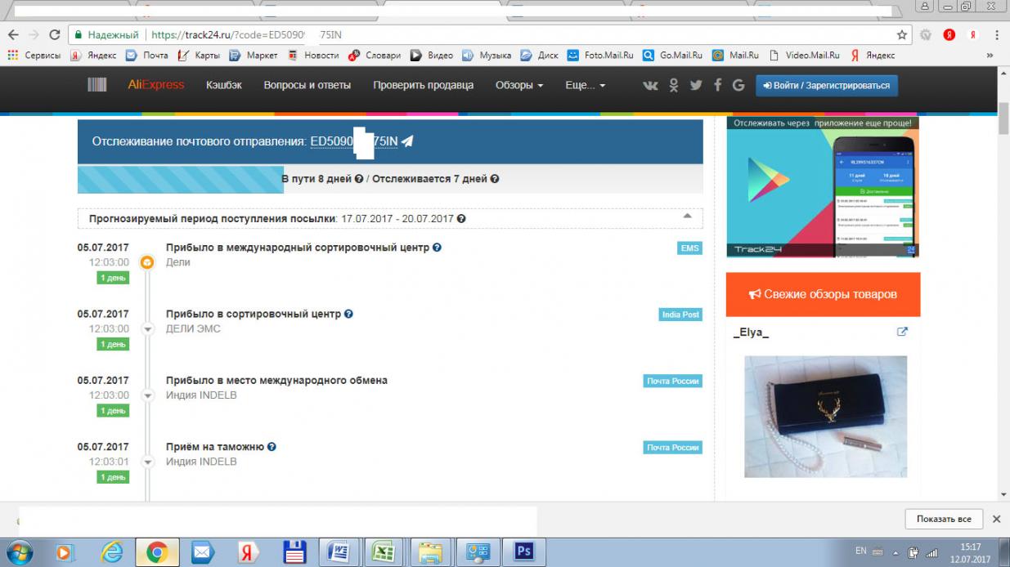This screenshot has width=1010, height=567.
Task: Bookmark page with star icon
Action: click(x=902, y=35)
